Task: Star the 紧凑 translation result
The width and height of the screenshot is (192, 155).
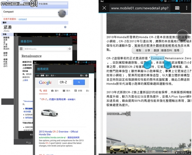Action: (65, 27)
